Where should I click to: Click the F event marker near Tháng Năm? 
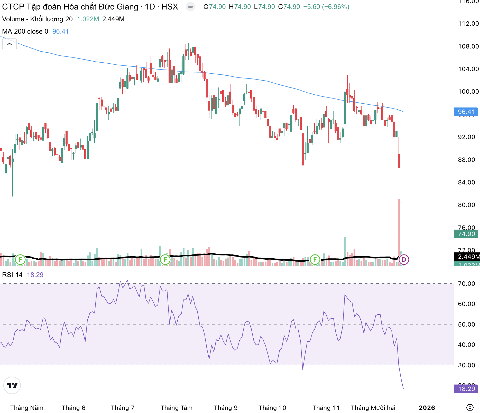(x=20, y=260)
